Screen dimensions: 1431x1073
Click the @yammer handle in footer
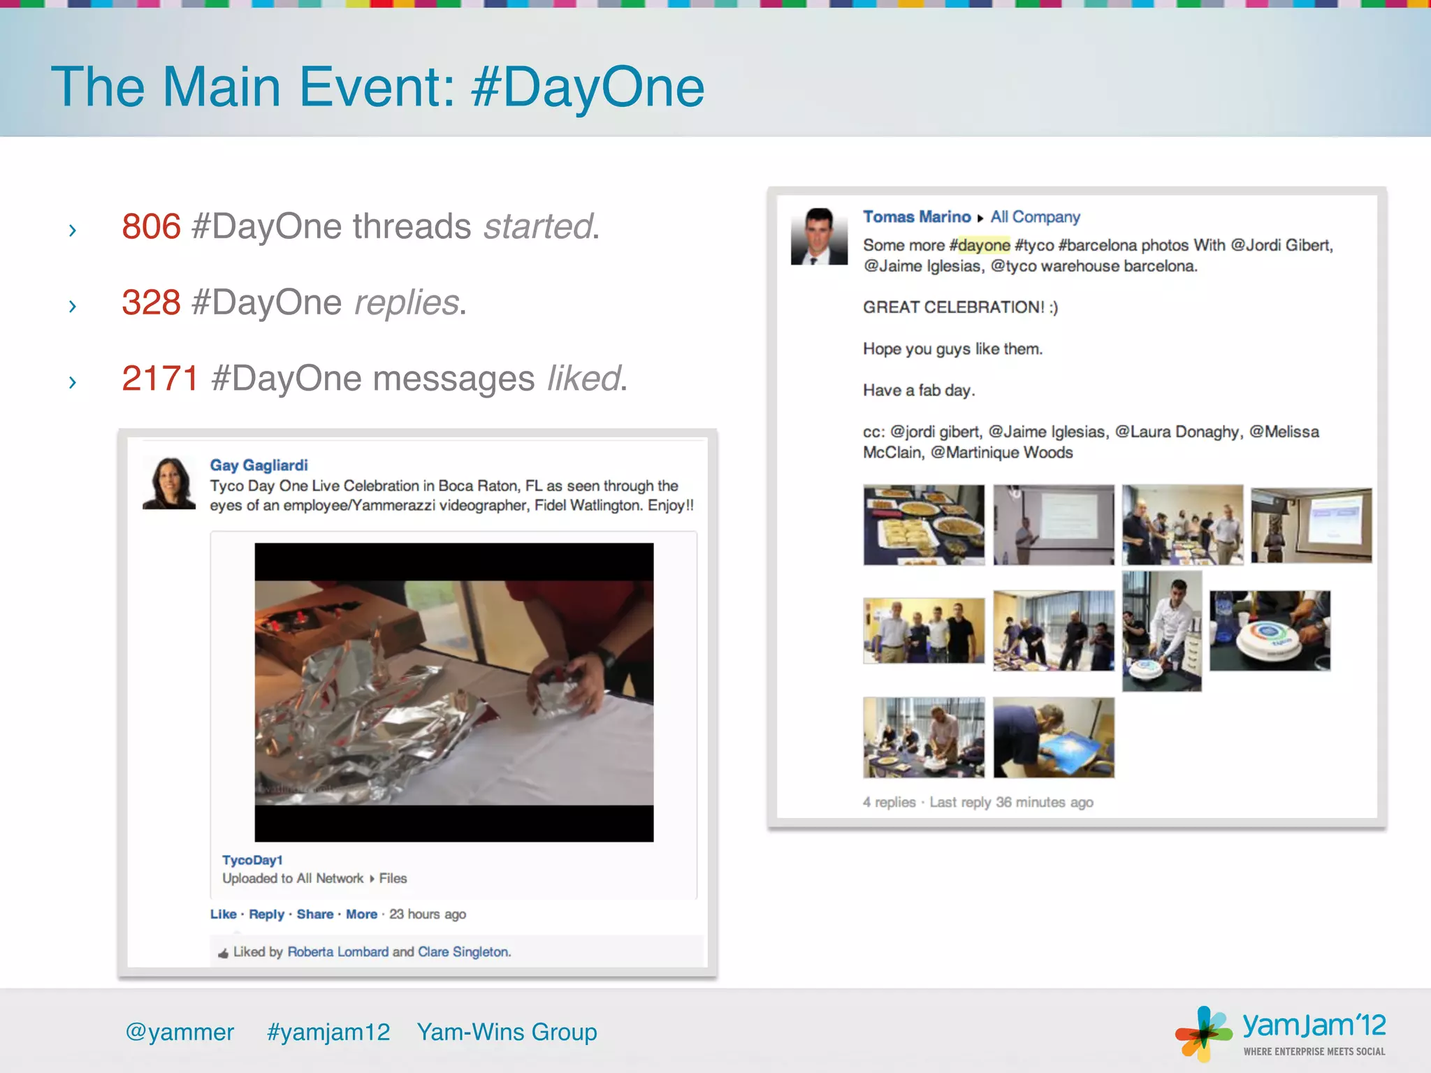coord(180,1032)
